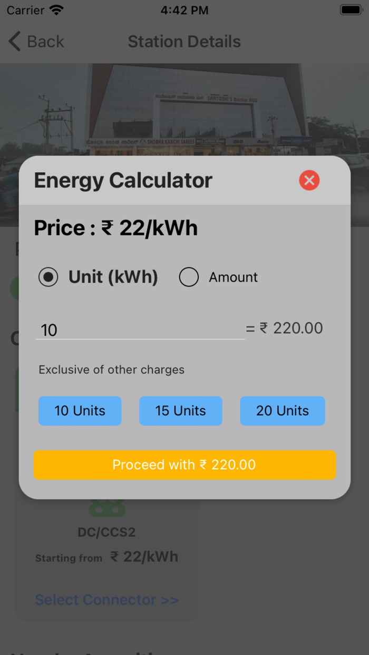Choose the 20 Units quick option
Image resolution: width=369 pixels, height=655 pixels.
pyautogui.click(x=282, y=411)
